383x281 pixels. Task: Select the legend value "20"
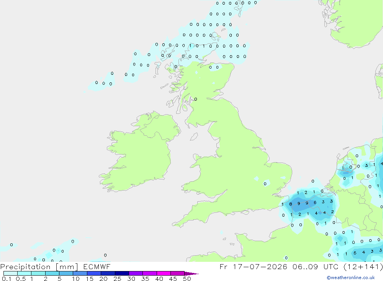pos(103,279)
